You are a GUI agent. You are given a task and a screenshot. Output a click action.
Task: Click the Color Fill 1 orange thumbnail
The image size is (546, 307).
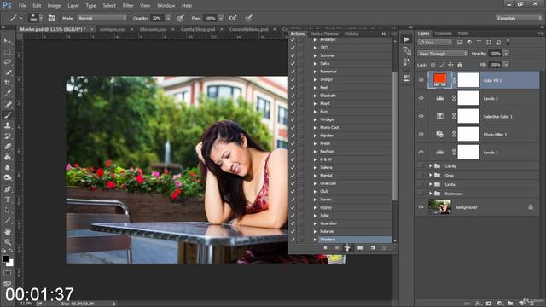(440, 79)
